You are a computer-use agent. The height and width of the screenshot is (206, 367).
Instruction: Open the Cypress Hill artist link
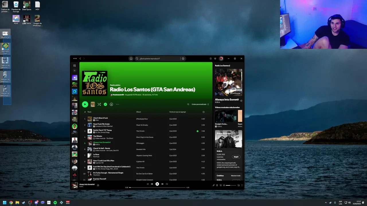click(99, 163)
